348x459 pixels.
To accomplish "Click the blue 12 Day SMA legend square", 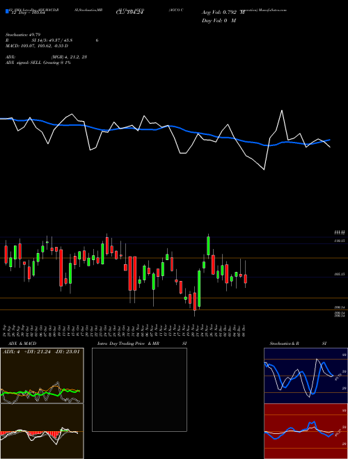I will click(x=7, y=12).
